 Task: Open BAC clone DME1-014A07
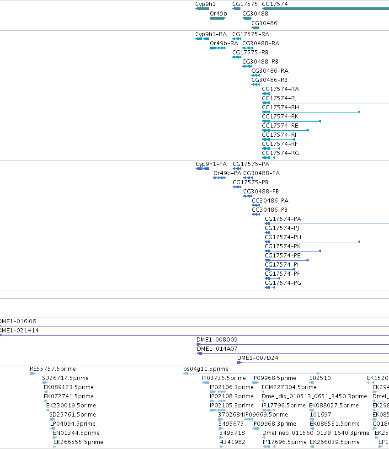217,349
